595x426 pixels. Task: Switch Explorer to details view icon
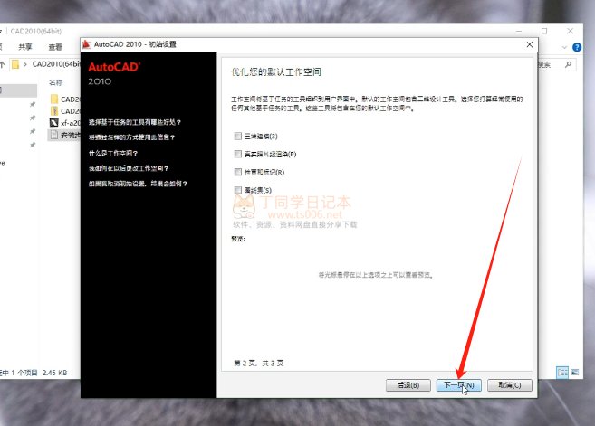pyautogui.click(x=562, y=373)
